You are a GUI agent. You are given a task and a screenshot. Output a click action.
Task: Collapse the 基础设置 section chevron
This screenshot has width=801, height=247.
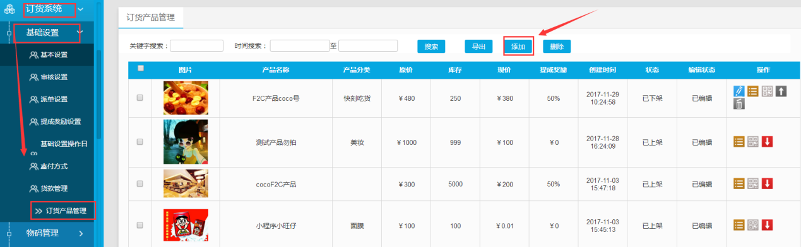[79, 32]
